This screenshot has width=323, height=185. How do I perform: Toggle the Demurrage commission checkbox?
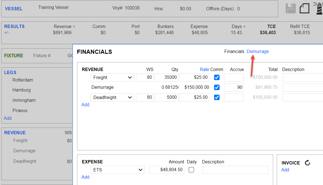(217, 87)
